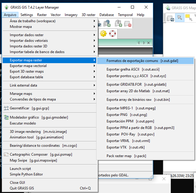
Task: Choose Quit GRASS GIS
Action: [22, 188]
